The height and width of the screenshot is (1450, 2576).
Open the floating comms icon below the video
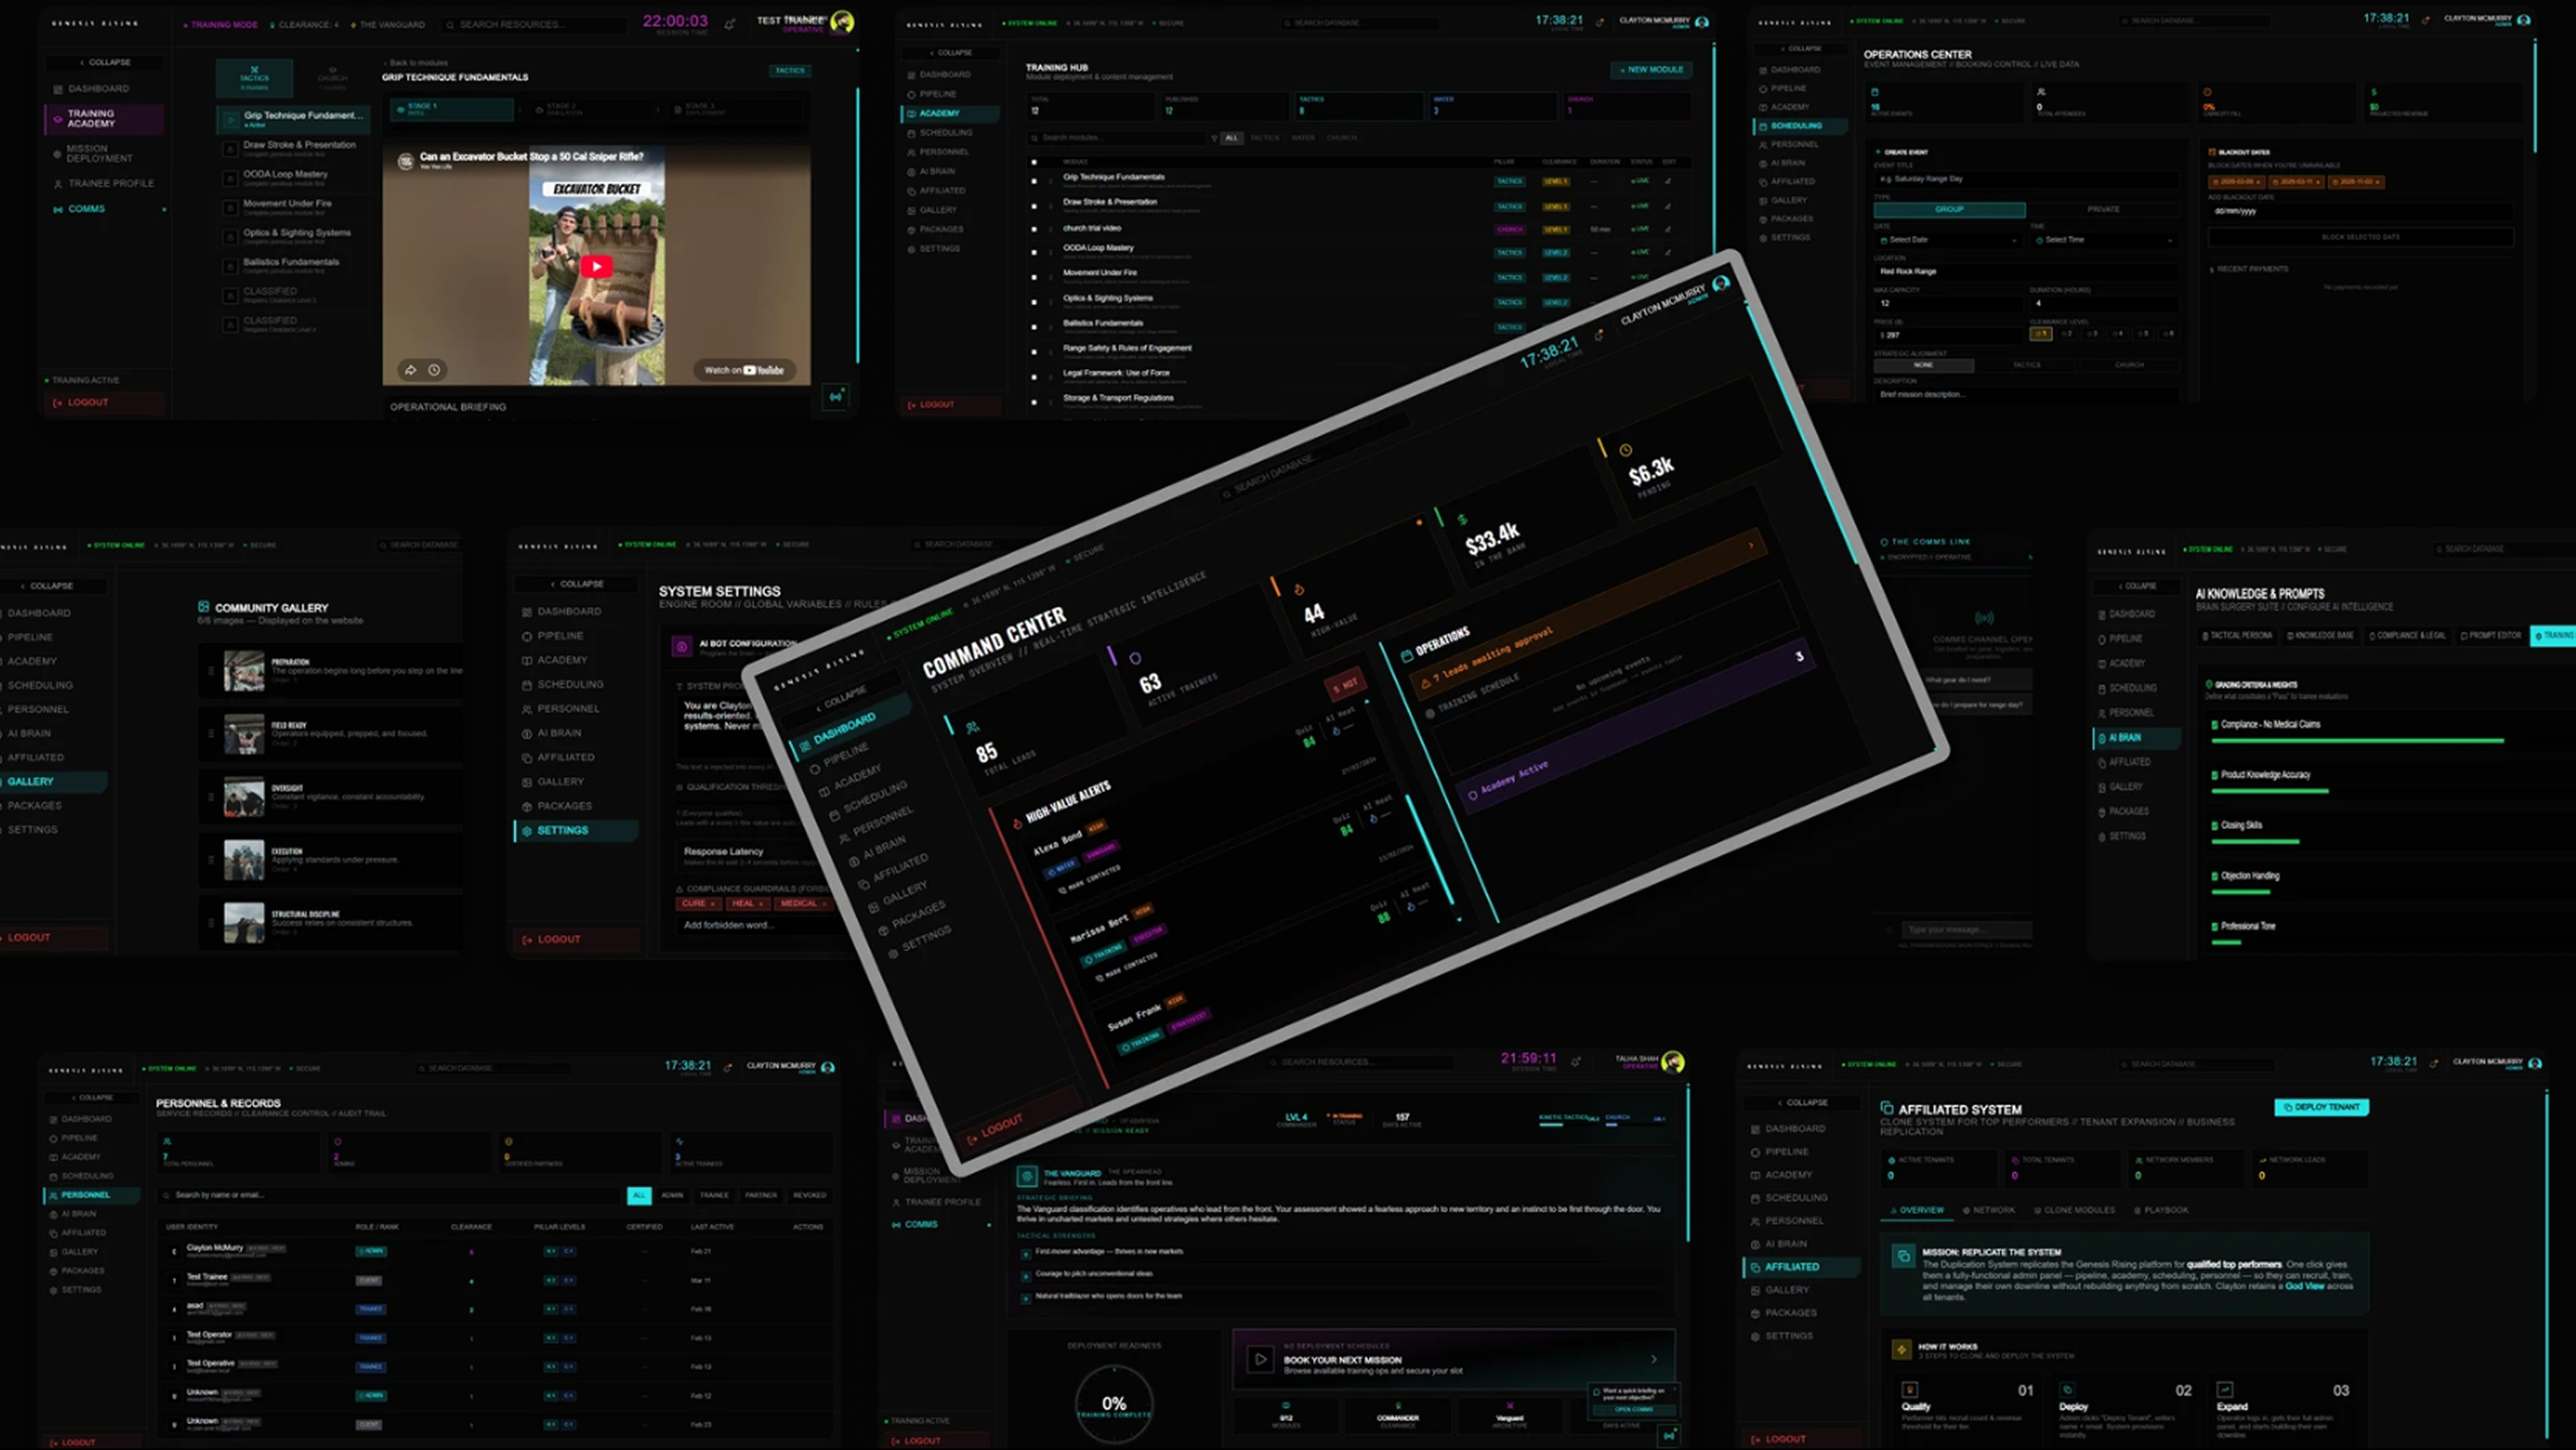[835, 396]
